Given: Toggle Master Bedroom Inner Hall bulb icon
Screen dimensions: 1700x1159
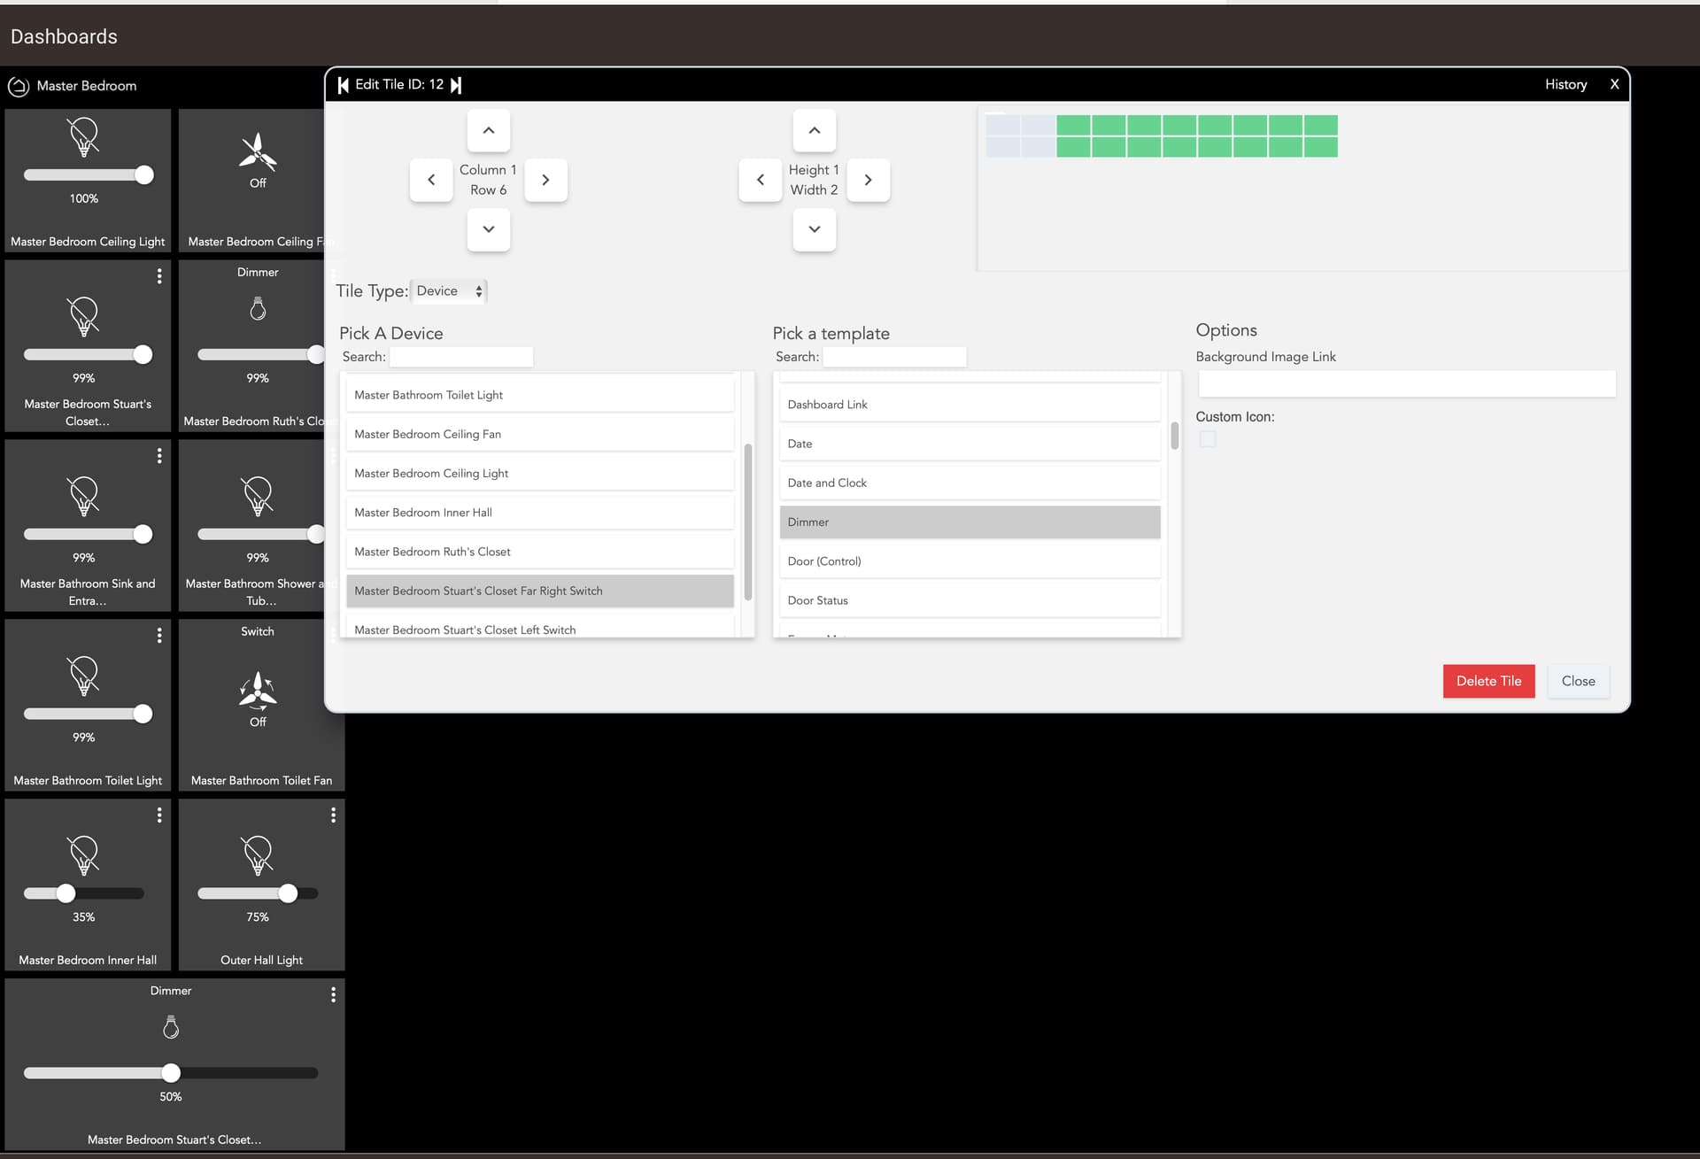Looking at the screenshot, I should pos(84,856).
